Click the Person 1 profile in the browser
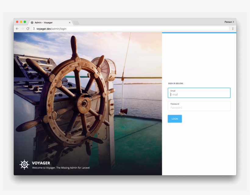250x195 pixels. click(x=229, y=22)
